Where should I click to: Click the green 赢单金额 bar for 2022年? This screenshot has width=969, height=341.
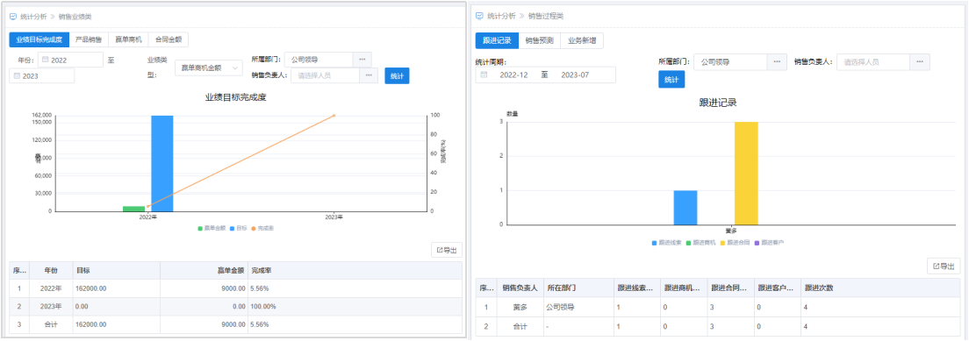pyautogui.click(x=133, y=209)
